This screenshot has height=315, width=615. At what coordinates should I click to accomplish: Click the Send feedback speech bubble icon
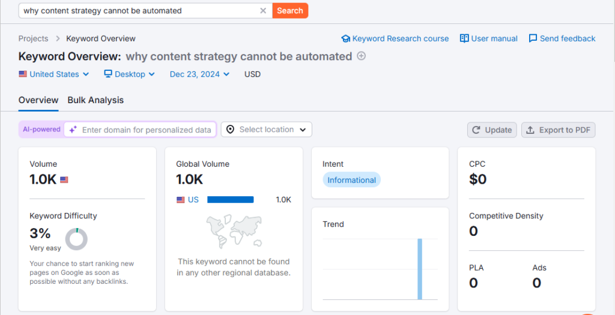[x=533, y=38]
